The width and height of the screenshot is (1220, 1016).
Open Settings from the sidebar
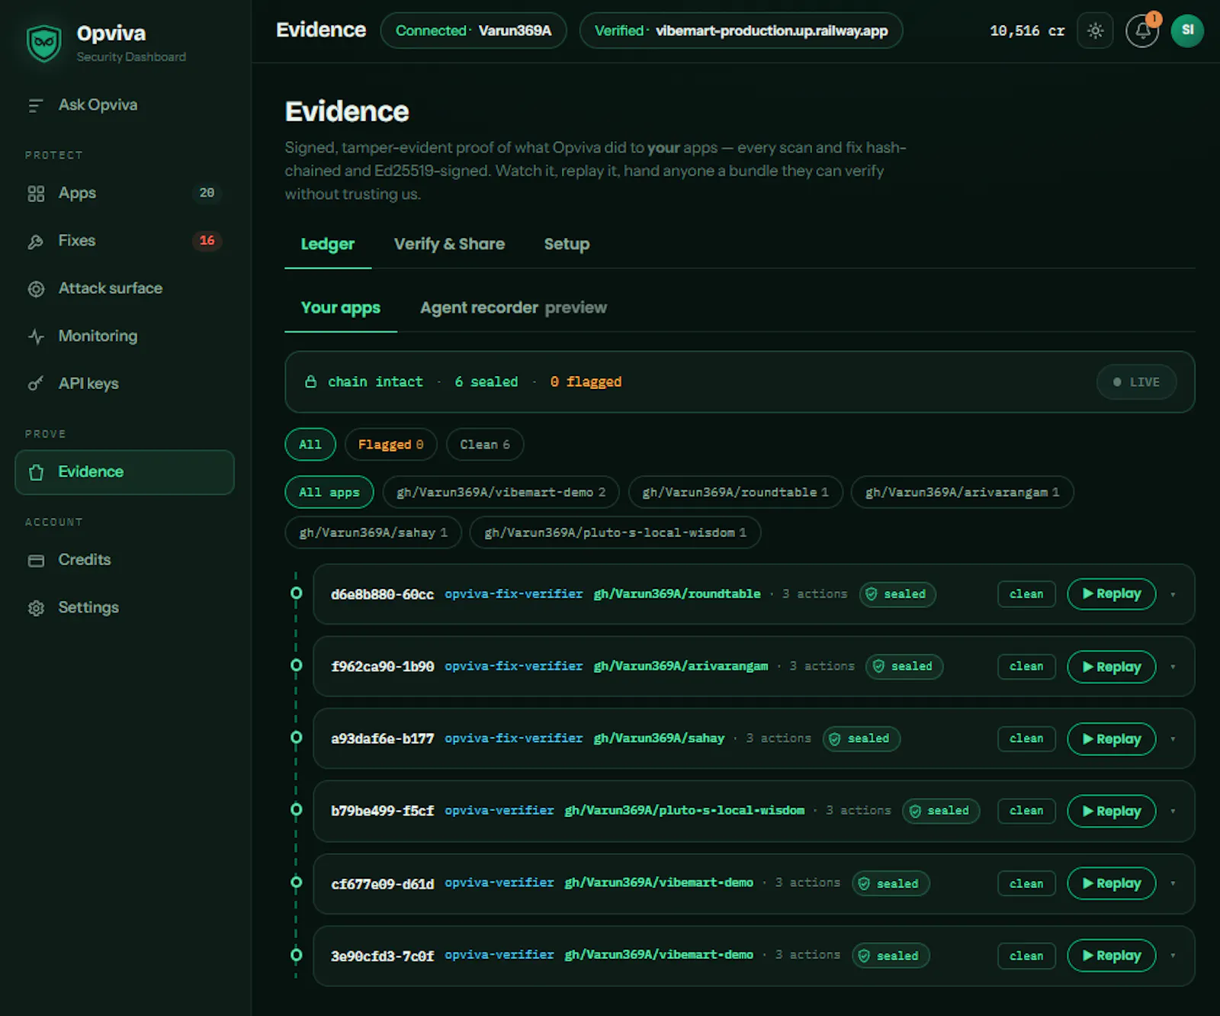point(124,608)
